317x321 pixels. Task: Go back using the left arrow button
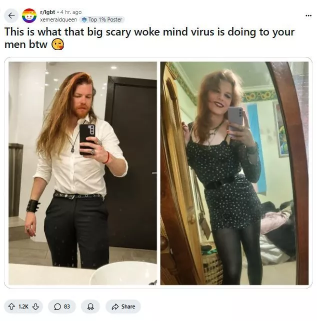coord(11,15)
